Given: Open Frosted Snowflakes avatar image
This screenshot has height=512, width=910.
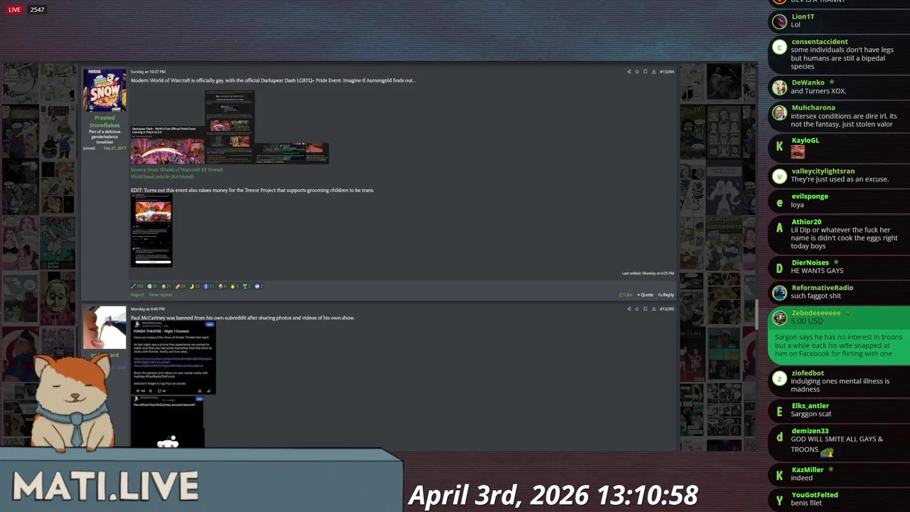Looking at the screenshot, I should pos(105,90).
